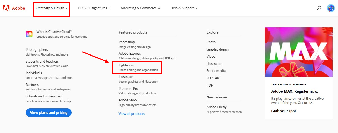This screenshot has height=133, width=338.
Task: Click View plans and pricing button
Action: click(x=49, y=113)
